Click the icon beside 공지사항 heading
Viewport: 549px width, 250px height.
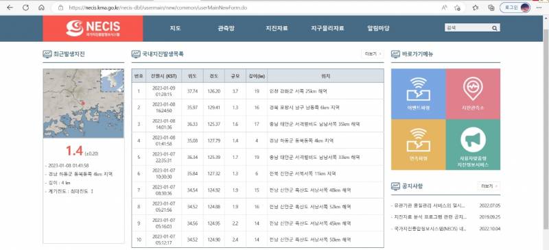point(396,186)
